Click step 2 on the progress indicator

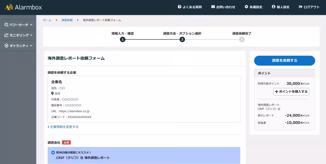tap(182, 39)
